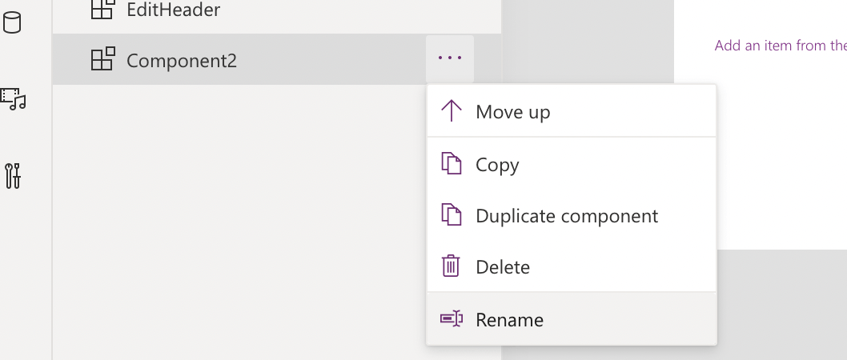The width and height of the screenshot is (847, 360).
Task: Open the Media icon in left rail
Action: (14, 98)
